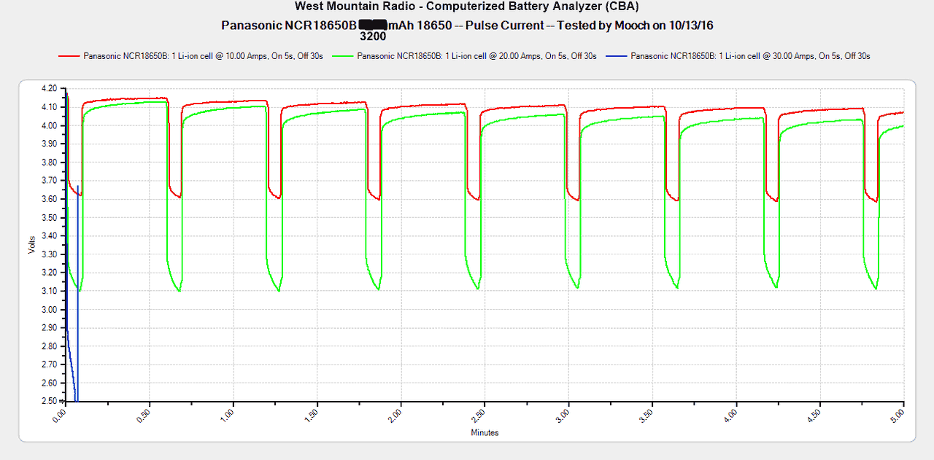The height and width of the screenshot is (460, 934).
Task: Select the legend text for the 20.00 Amps series
Action: click(x=477, y=56)
